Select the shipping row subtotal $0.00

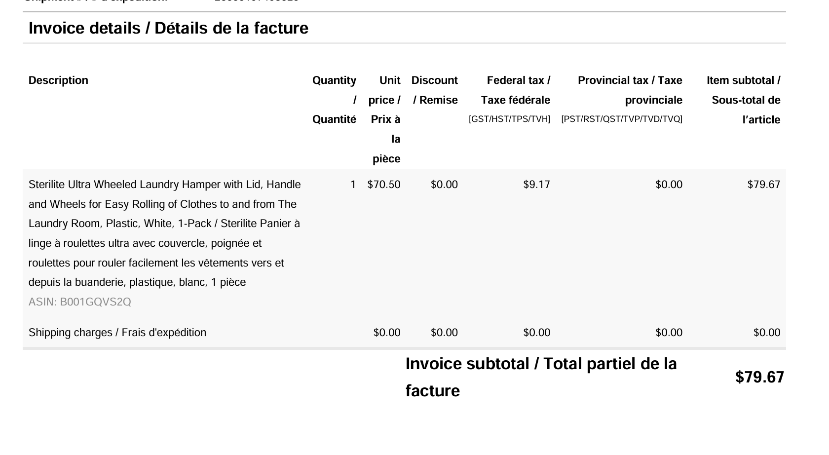coord(767,333)
